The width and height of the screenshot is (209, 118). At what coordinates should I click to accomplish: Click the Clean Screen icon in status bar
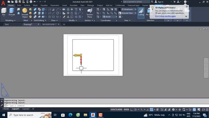[x=203, y=109]
